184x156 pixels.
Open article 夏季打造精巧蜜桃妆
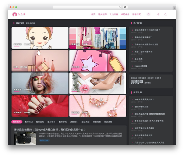(144, 52)
